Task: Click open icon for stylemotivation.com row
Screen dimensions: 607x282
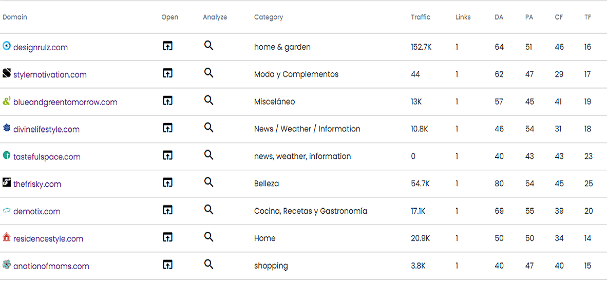Action: (167, 73)
